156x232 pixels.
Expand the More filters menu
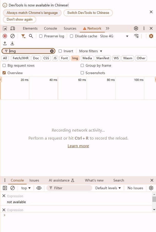coord(90,51)
